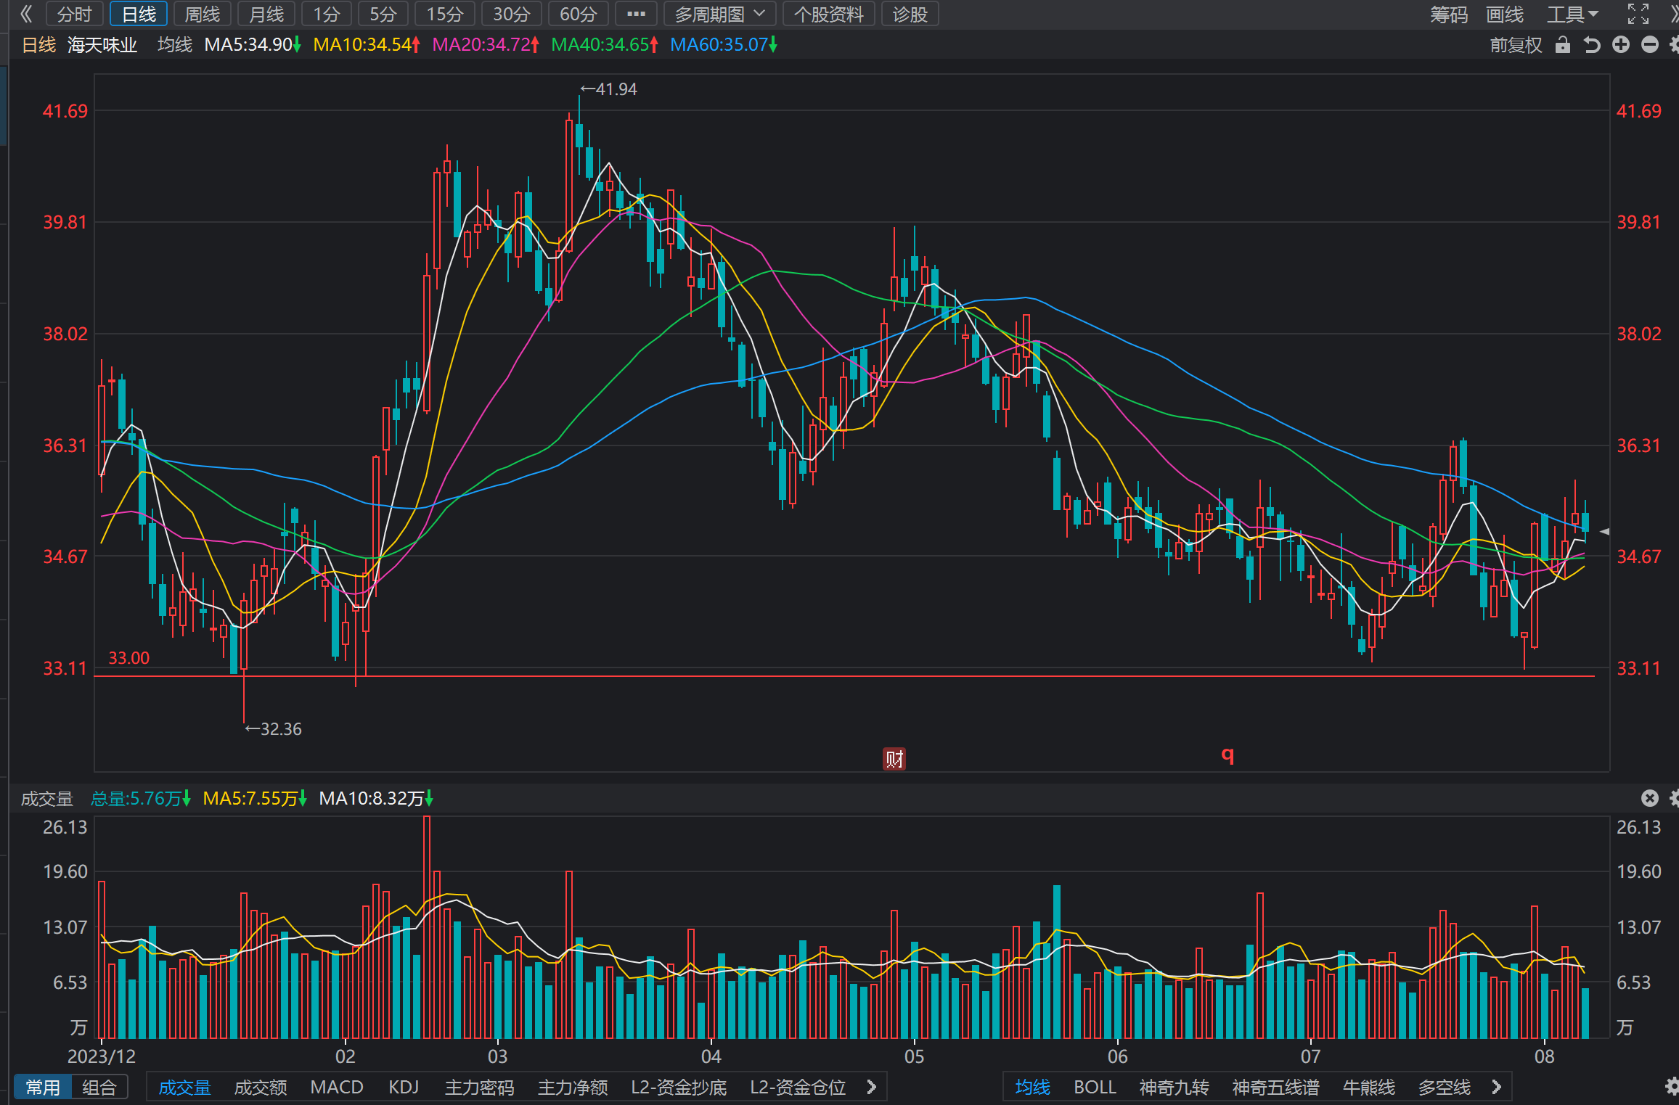Viewport: 1679px width, 1105px height.
Task: Switch sub-indicator to L2-资金仓位
Action: pyautogui.click(x=798, y=1087)
